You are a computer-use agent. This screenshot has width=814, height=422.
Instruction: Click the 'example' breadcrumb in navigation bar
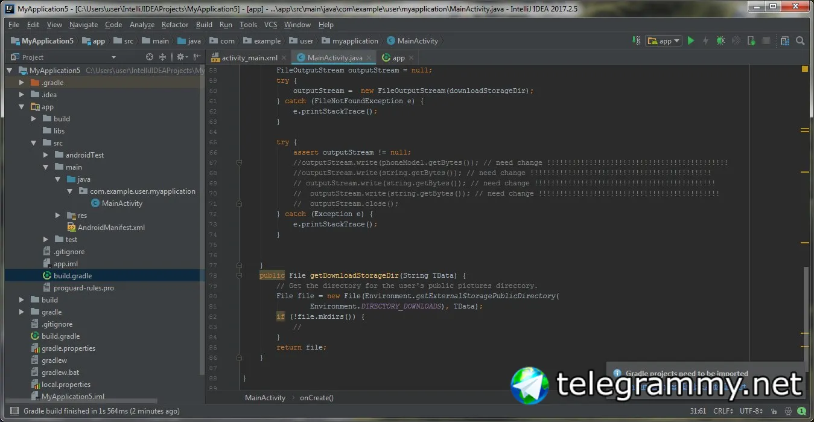[x=262, y=41]
